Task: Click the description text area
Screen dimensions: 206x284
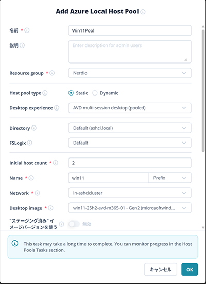Action: click(130, 52)
